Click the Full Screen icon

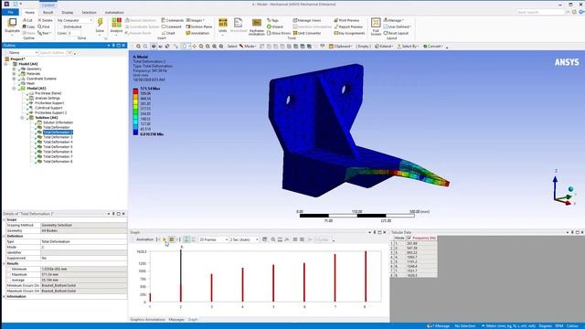coord(376,23)
